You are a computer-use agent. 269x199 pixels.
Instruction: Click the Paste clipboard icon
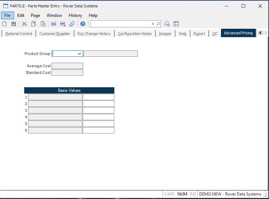[x=43, y=24]
